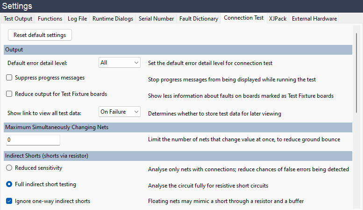
Task: Switch to External Hardware tab
Action: (x=314, y=19)
